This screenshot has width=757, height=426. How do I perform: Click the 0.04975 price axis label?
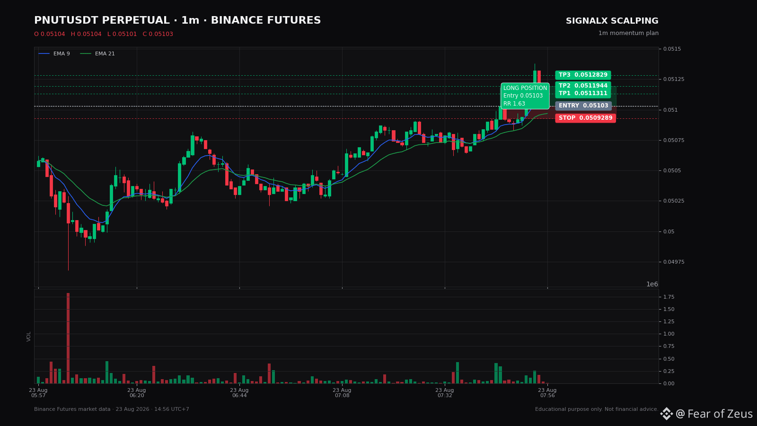coord(674,262)
